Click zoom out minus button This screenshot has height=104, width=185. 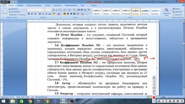coord(167,97)
